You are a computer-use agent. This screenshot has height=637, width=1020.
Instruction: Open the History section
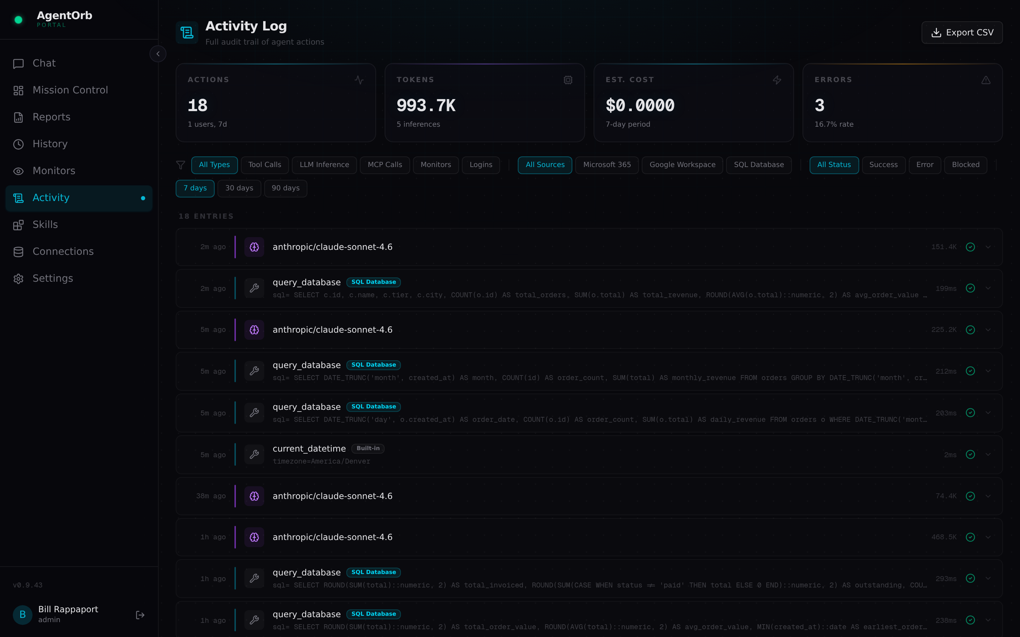coord(79,144)
